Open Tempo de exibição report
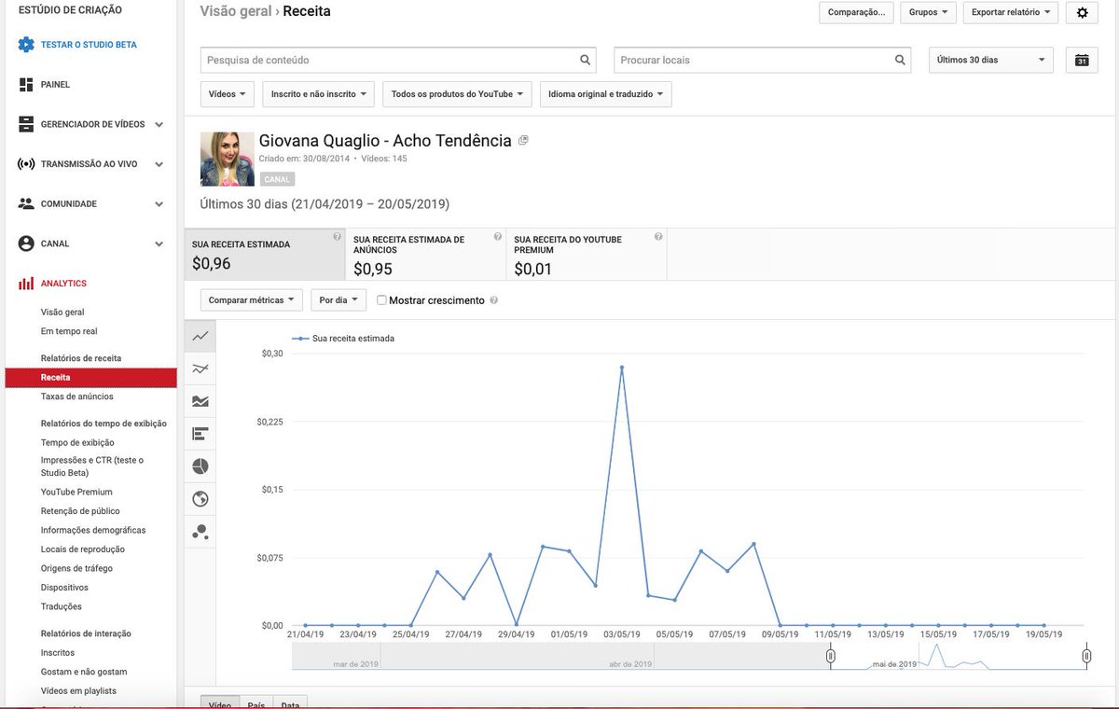Screen dimensions: 1119x709 tap(77, 442)
